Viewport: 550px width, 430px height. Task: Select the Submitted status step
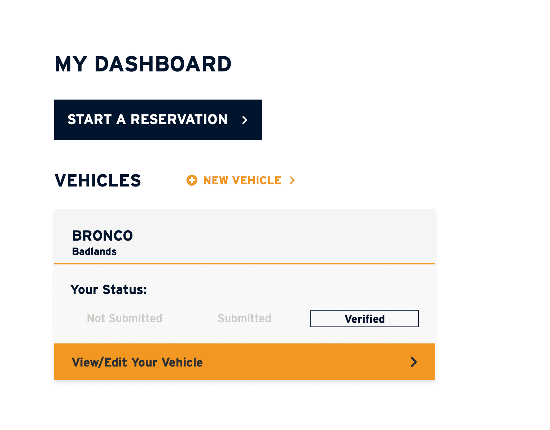245,319
